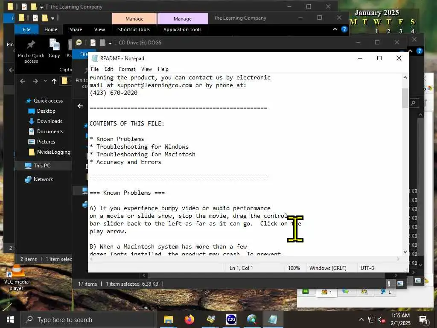Screen dimensions: 437x328
Task: Click Properties checkmark icon in DOGS title bar
Action: click(93, 42)
